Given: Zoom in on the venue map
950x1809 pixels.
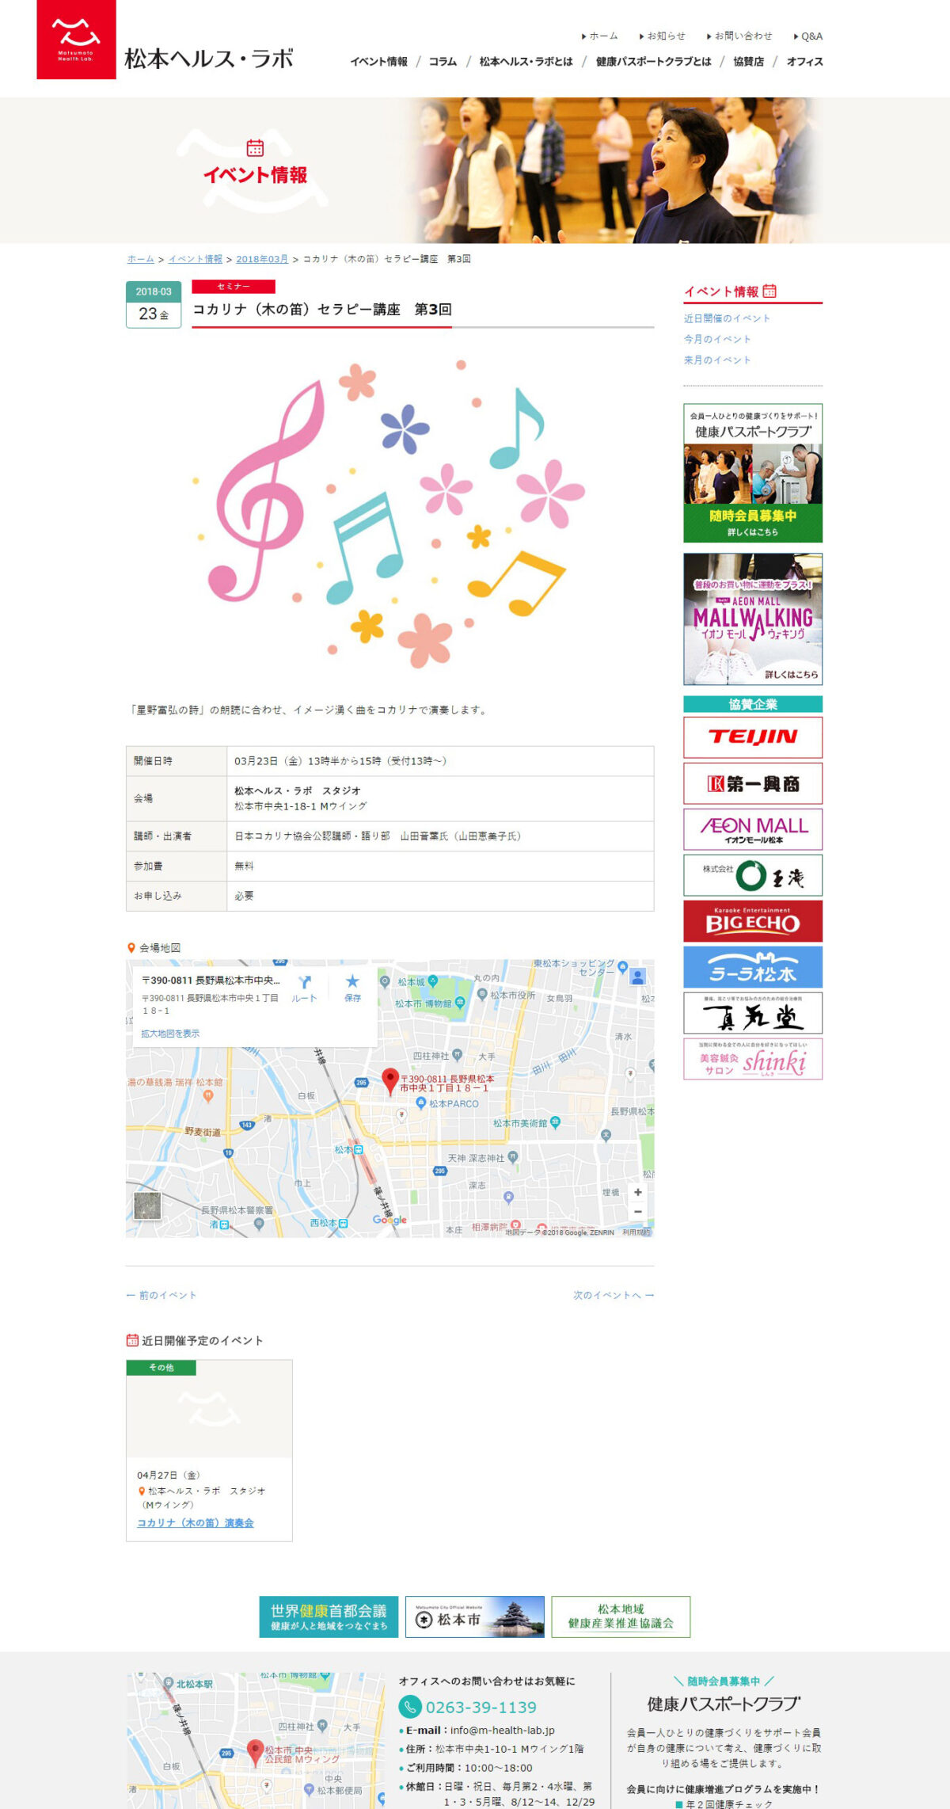Looking at the screenshot, I should [x=637, y=1192].
